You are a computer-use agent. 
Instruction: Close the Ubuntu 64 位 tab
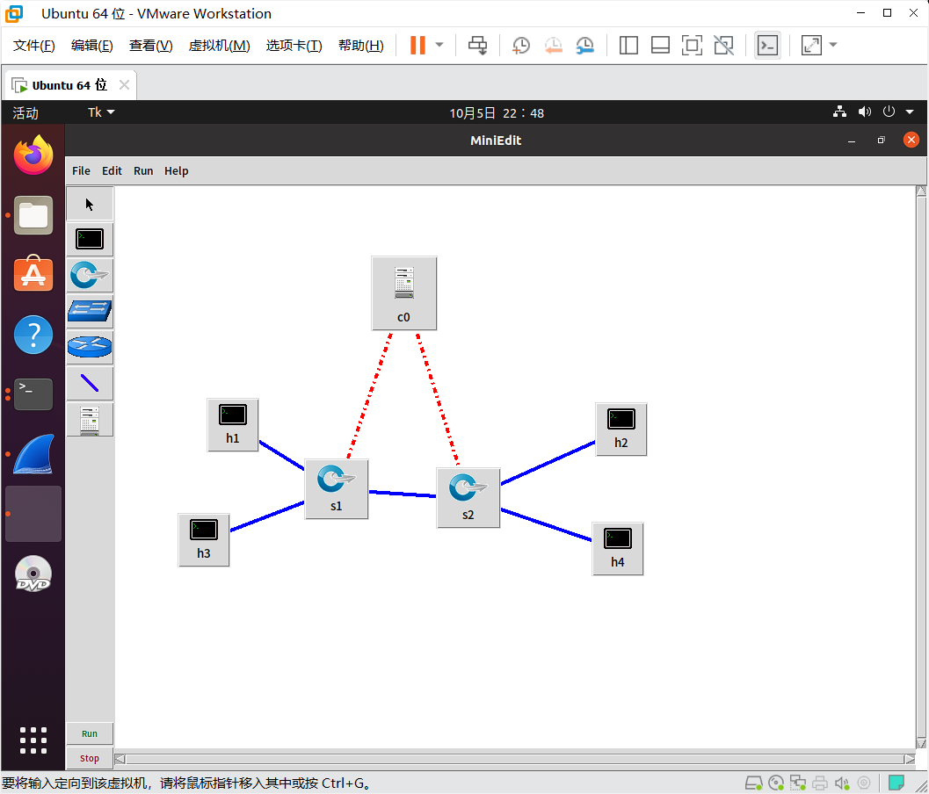tap(124, 84)
